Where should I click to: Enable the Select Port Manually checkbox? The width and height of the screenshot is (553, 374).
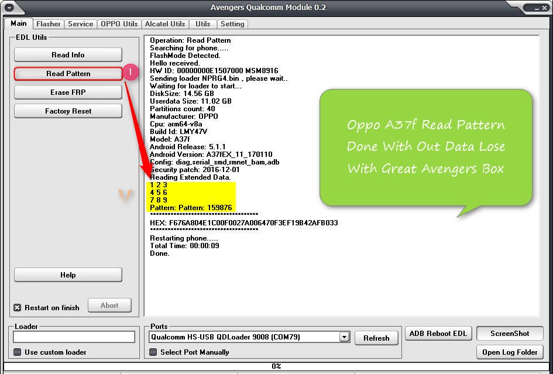(x=153, y=352)
